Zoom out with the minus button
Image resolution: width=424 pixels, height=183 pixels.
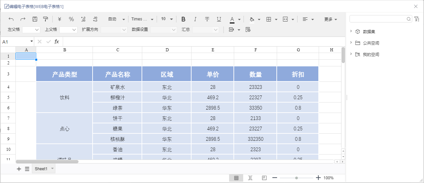tap(275, 178)
